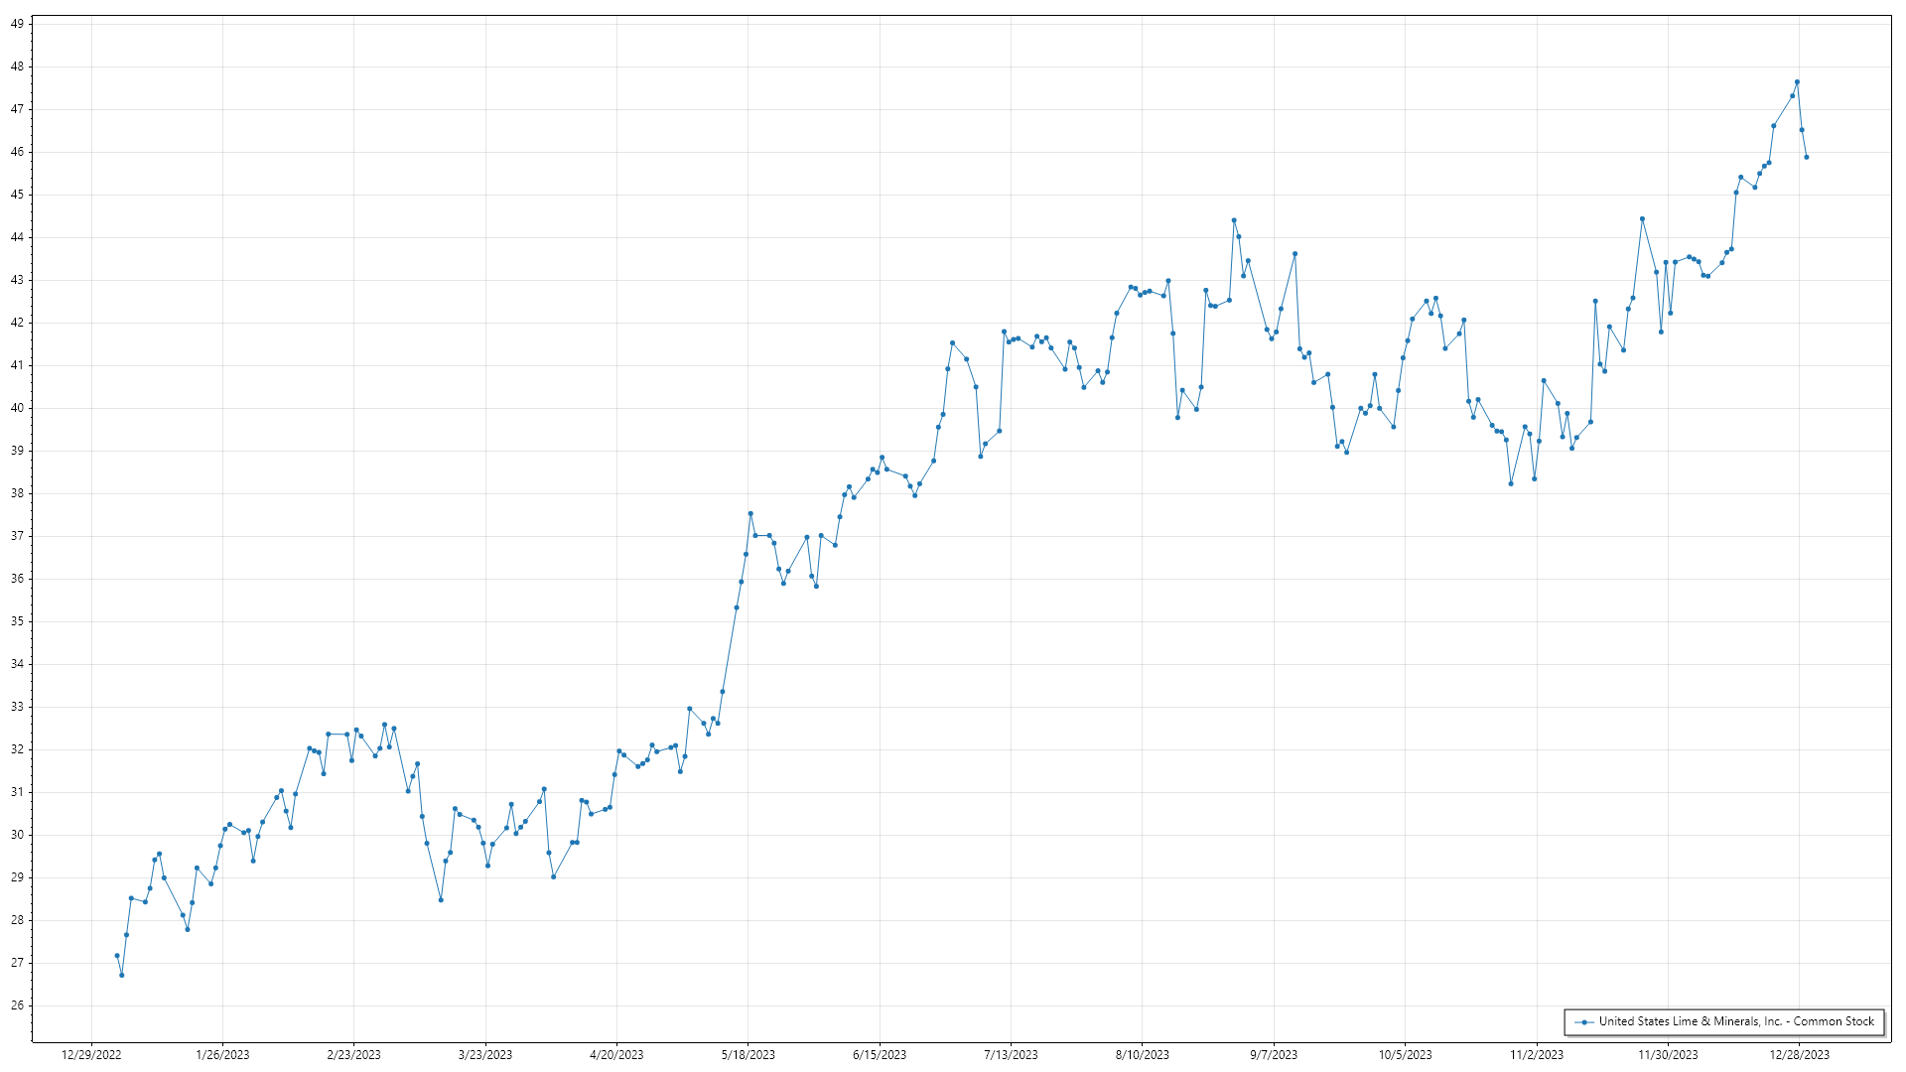Click the 26 value on the y-axis
This screenshot has height=1072, width=1906.
[x=17, y=1005]
